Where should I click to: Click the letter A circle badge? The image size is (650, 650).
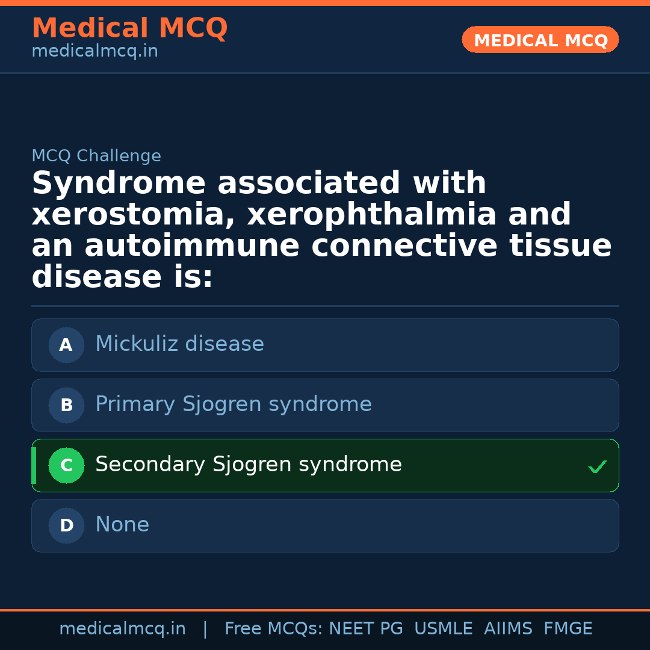(x=66, y=345)
